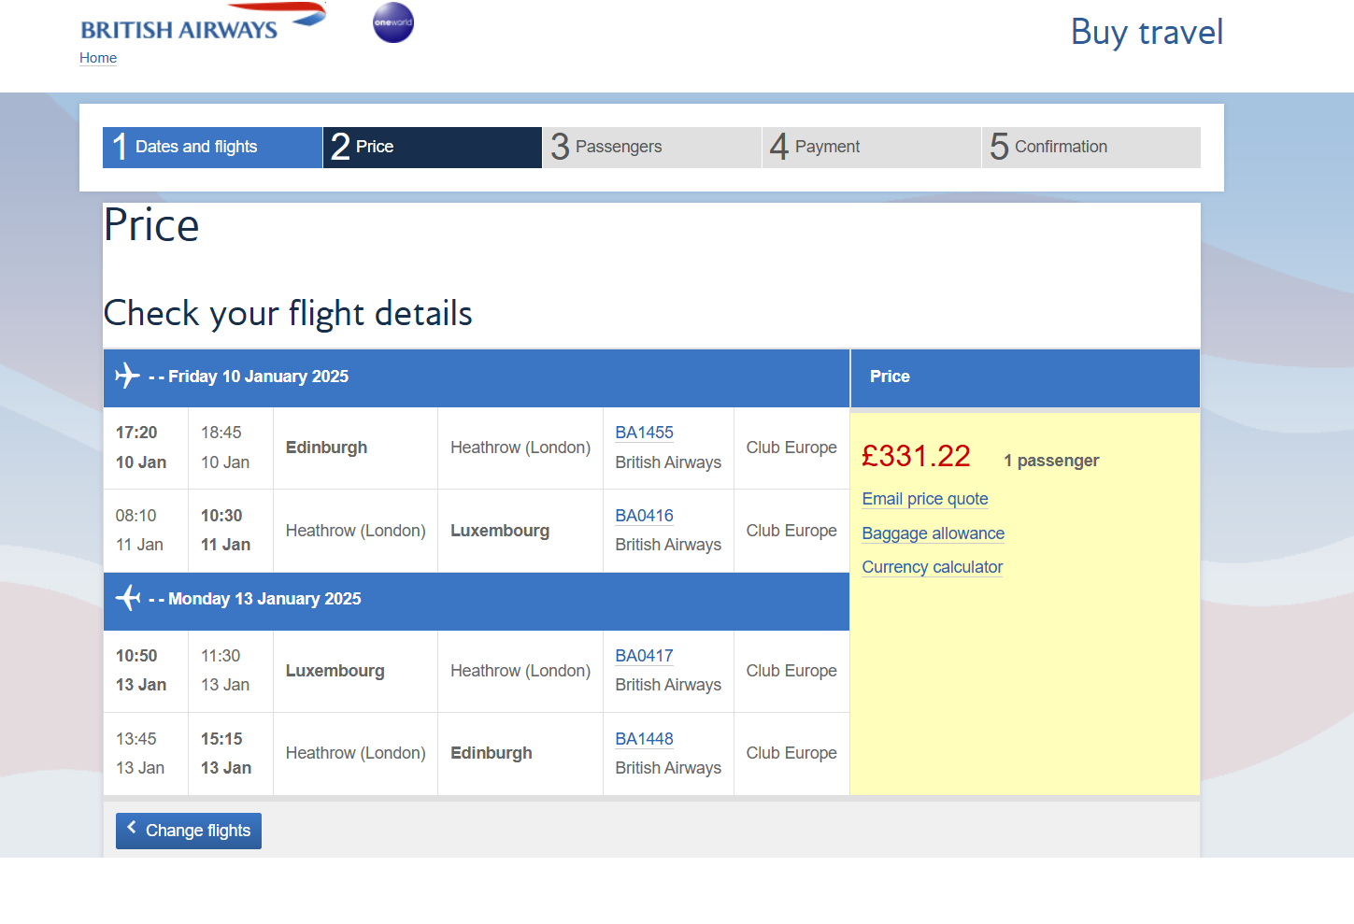Go back with the Change flights button
The image size is (1354, 924).
189,831
